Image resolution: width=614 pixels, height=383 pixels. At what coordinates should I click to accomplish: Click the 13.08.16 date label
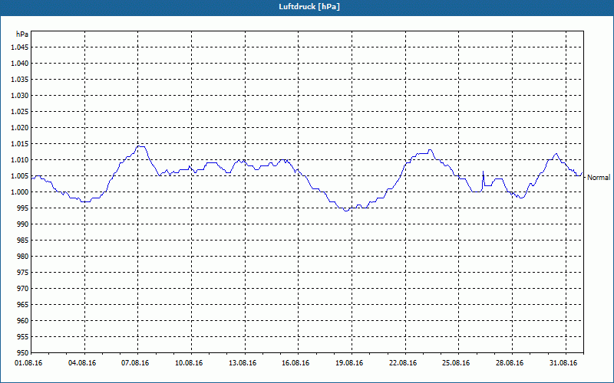point(243,363)
